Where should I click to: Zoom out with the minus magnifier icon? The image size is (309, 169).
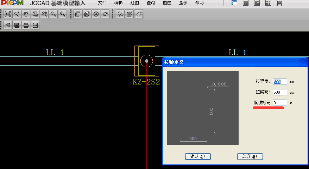click(53, 14)
